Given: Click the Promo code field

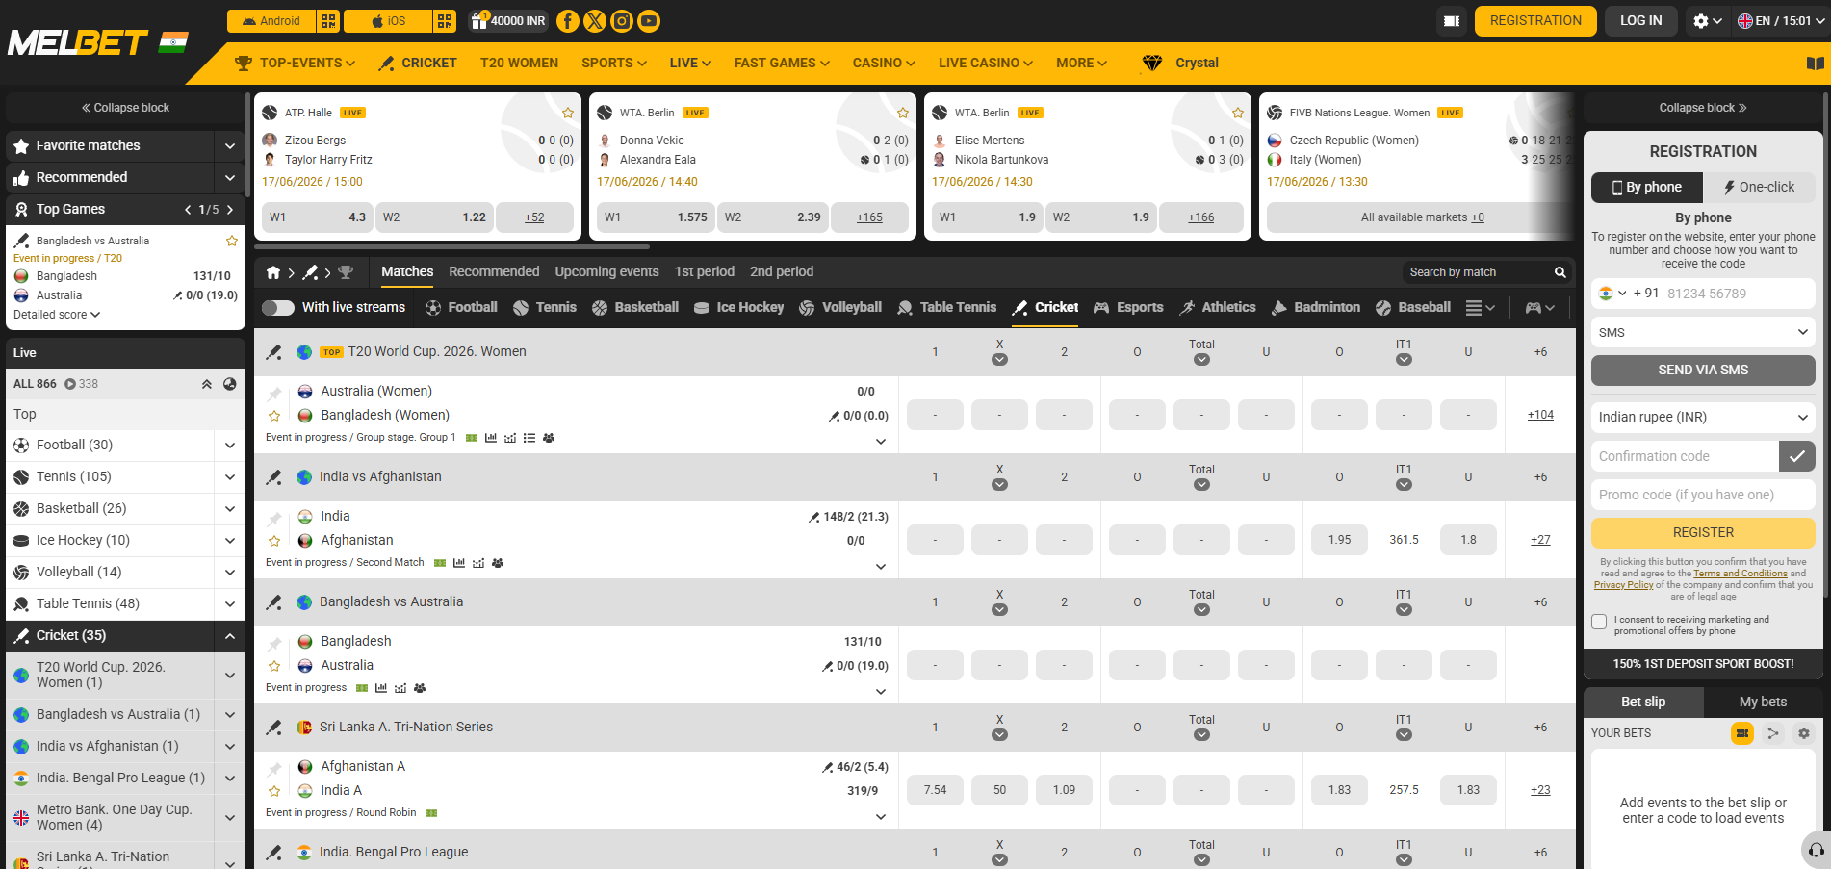Looking at the screenshot, I should pyautogui.click(x=1703, y=496).
